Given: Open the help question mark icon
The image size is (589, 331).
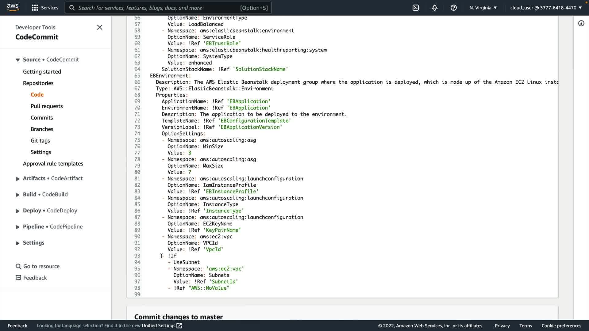Looking at the screenshot, I should (453, 8).
